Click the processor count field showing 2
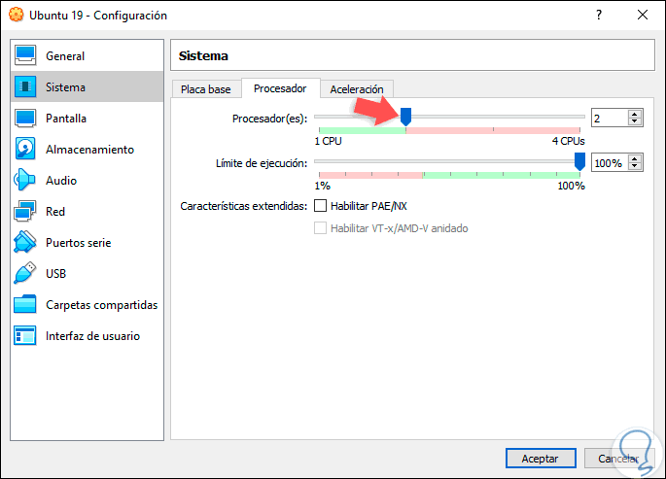 click(x=609, y=118)
